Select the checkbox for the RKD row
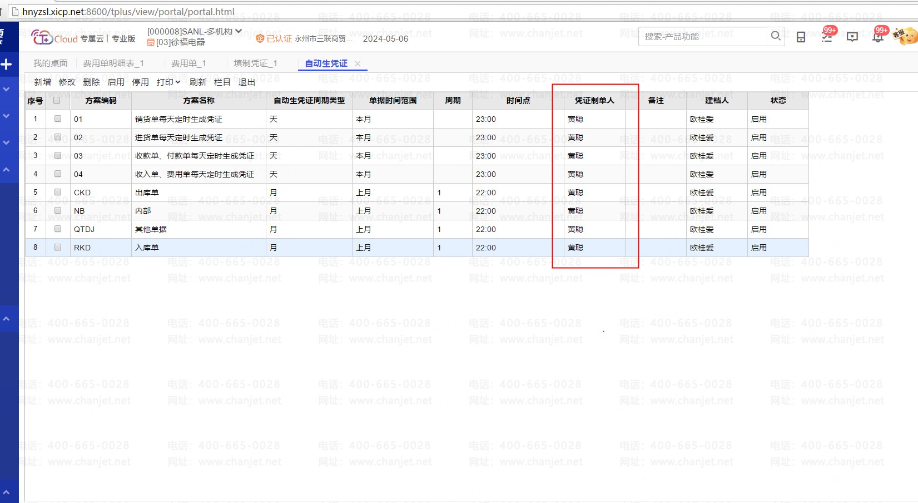918x503 pixels. click(58, 248)
